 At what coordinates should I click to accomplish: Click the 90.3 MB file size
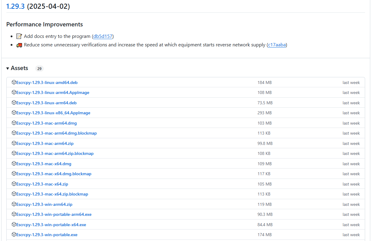click(265, 214)
